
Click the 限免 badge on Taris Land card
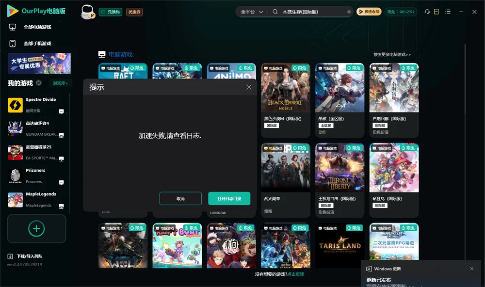coord(354,228)
